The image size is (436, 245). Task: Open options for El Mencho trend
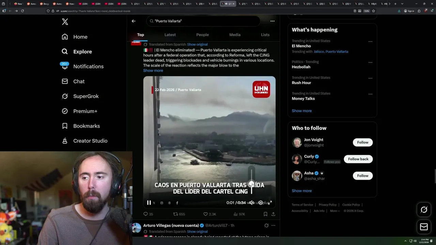(x=370, y=42)
